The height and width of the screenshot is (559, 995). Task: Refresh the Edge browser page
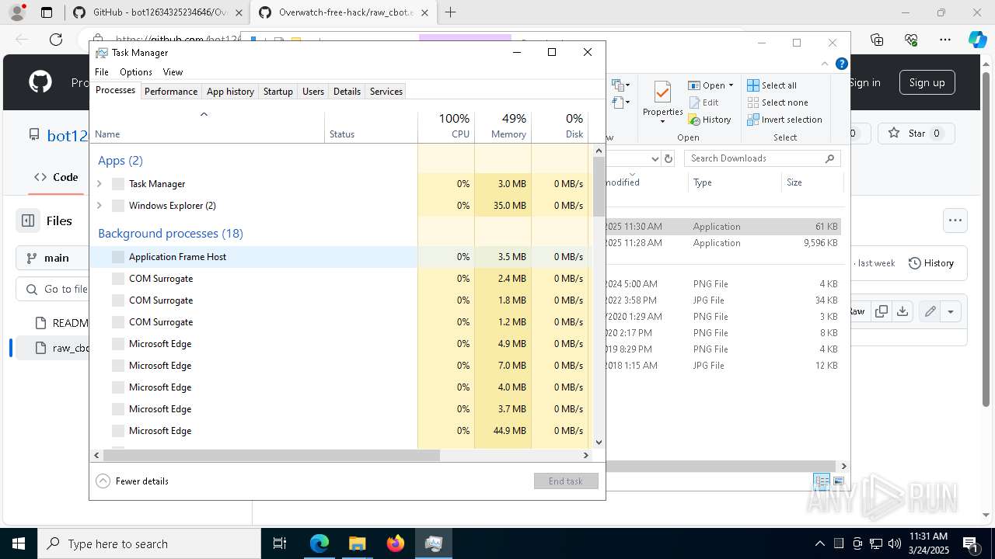tap(56, 40)
